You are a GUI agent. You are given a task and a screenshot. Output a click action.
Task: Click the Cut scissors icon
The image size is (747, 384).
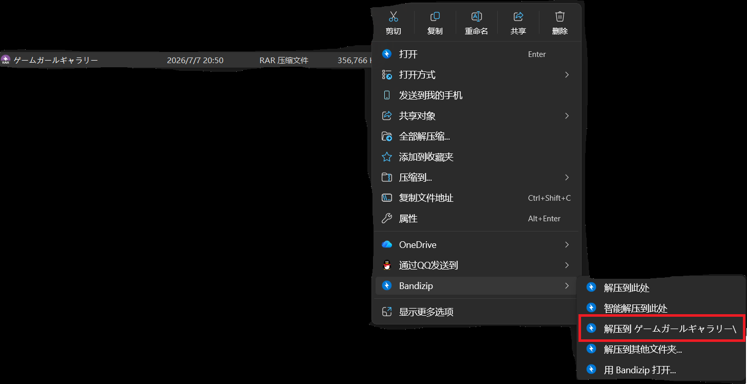(394, 16)
